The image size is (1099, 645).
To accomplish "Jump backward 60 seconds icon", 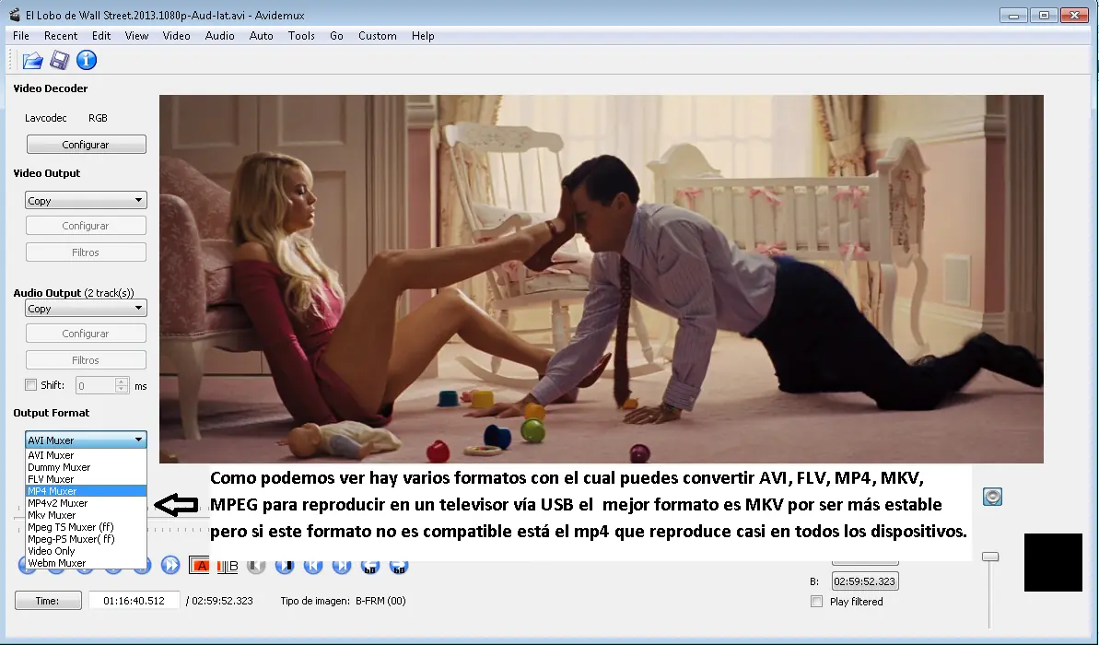I will pyautogui.click(x=370, y=566).
